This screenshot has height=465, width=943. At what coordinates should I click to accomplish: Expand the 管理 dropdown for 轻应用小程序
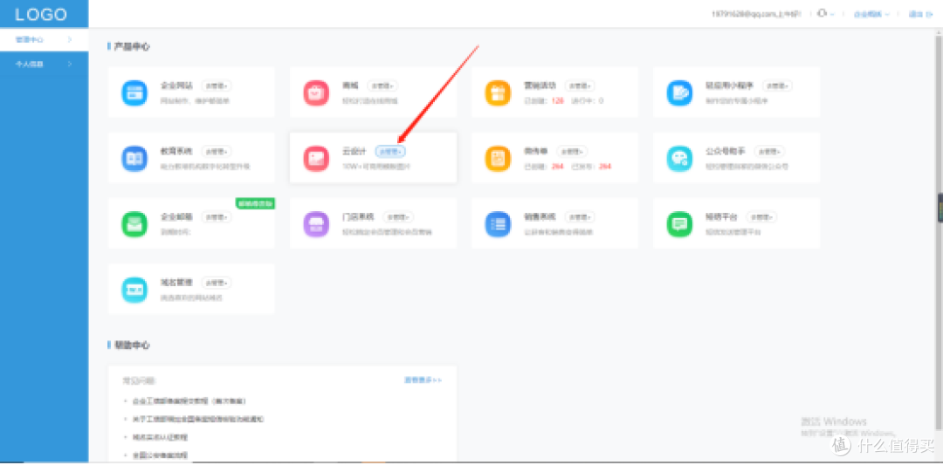777,85
